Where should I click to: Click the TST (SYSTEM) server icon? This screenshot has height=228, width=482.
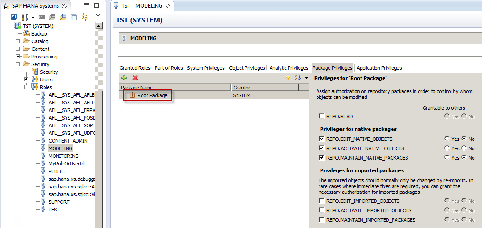[x=18, y=26]
